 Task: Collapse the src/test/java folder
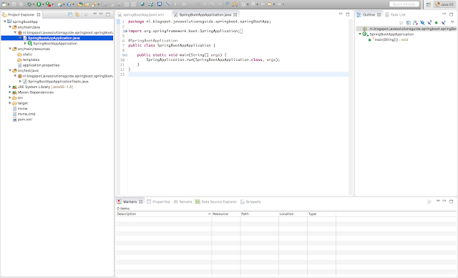tap(10, 70)
